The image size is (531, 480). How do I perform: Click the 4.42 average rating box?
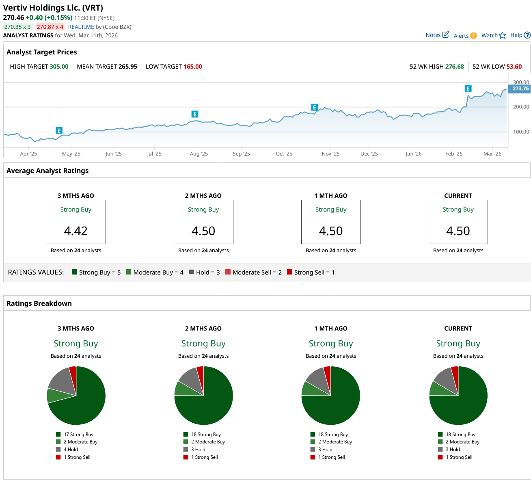(x=76, y=222)
